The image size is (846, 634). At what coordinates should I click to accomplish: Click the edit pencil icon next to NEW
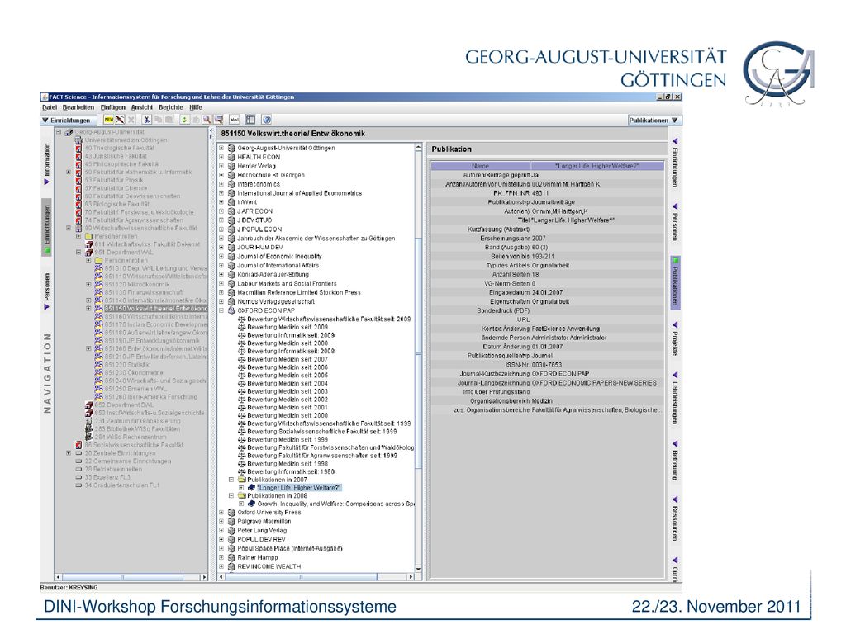pos(120,120)
